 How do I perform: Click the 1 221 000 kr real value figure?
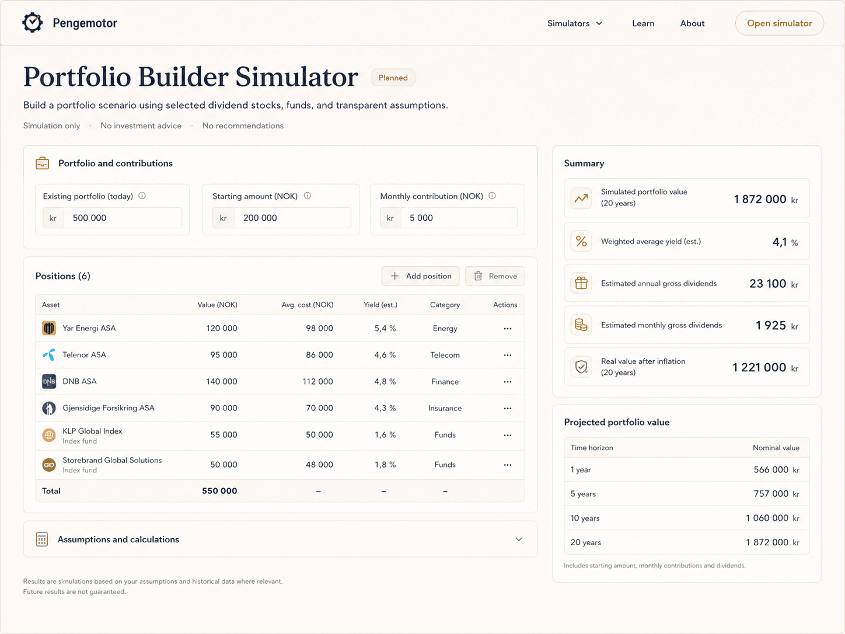click(x=766, y=367)
